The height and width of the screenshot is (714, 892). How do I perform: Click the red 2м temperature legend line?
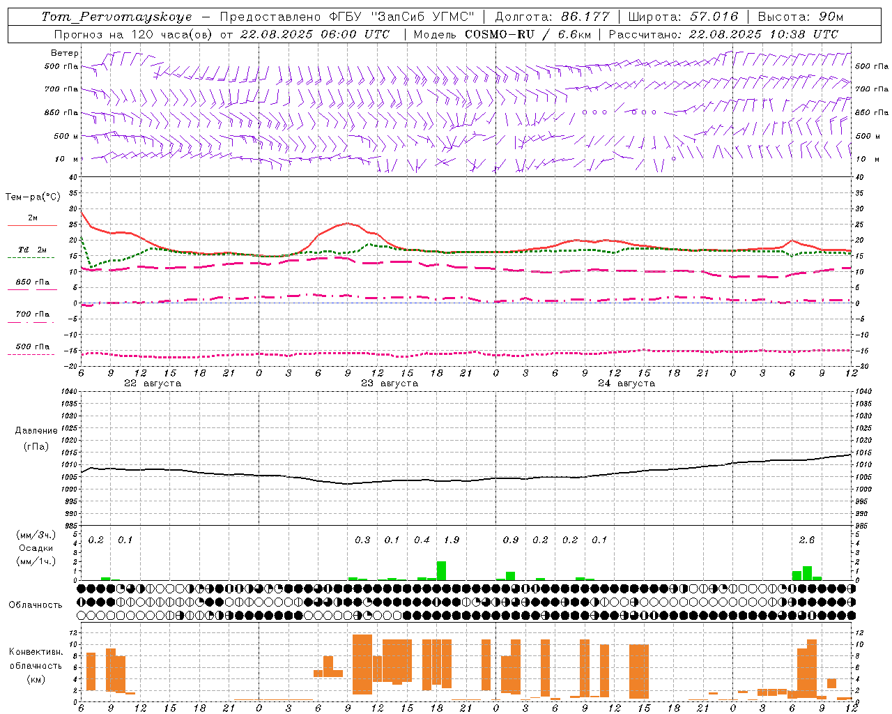point(32,225)
